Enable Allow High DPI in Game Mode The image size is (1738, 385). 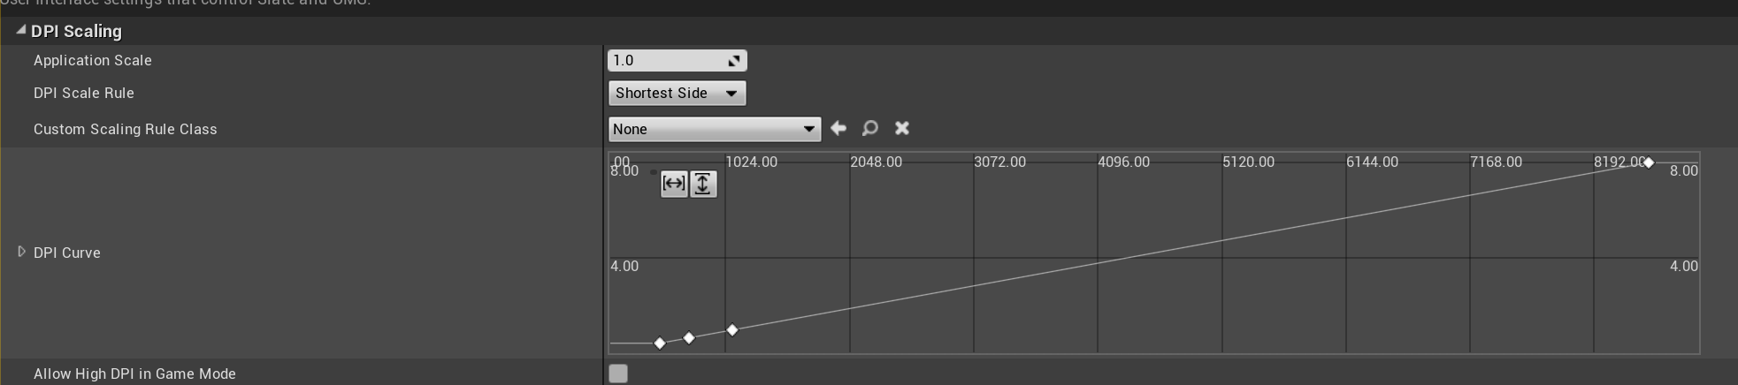(x=618, y=374)
